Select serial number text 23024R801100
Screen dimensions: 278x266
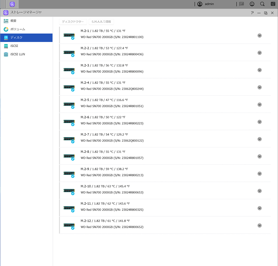coord(132,37)
